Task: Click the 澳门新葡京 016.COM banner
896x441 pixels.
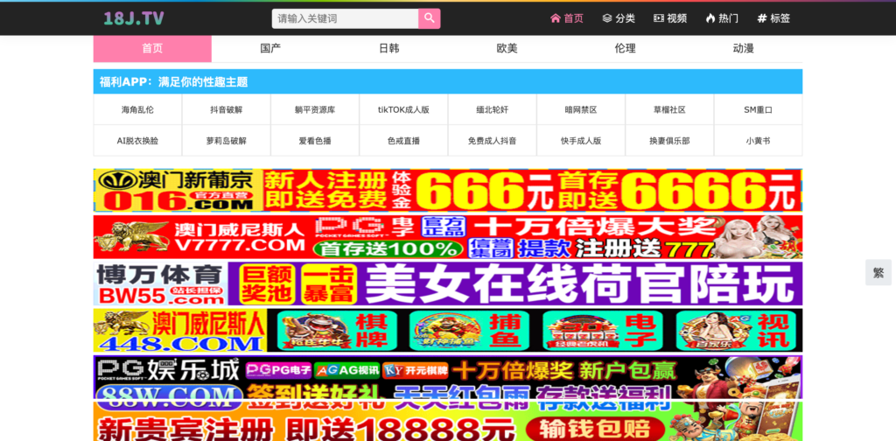Action: (448, 190)
